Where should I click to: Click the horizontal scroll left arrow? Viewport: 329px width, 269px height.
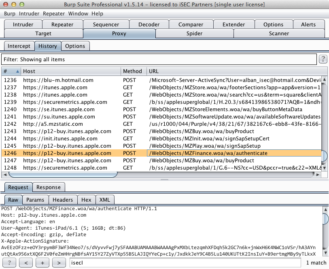click(5, 174)
